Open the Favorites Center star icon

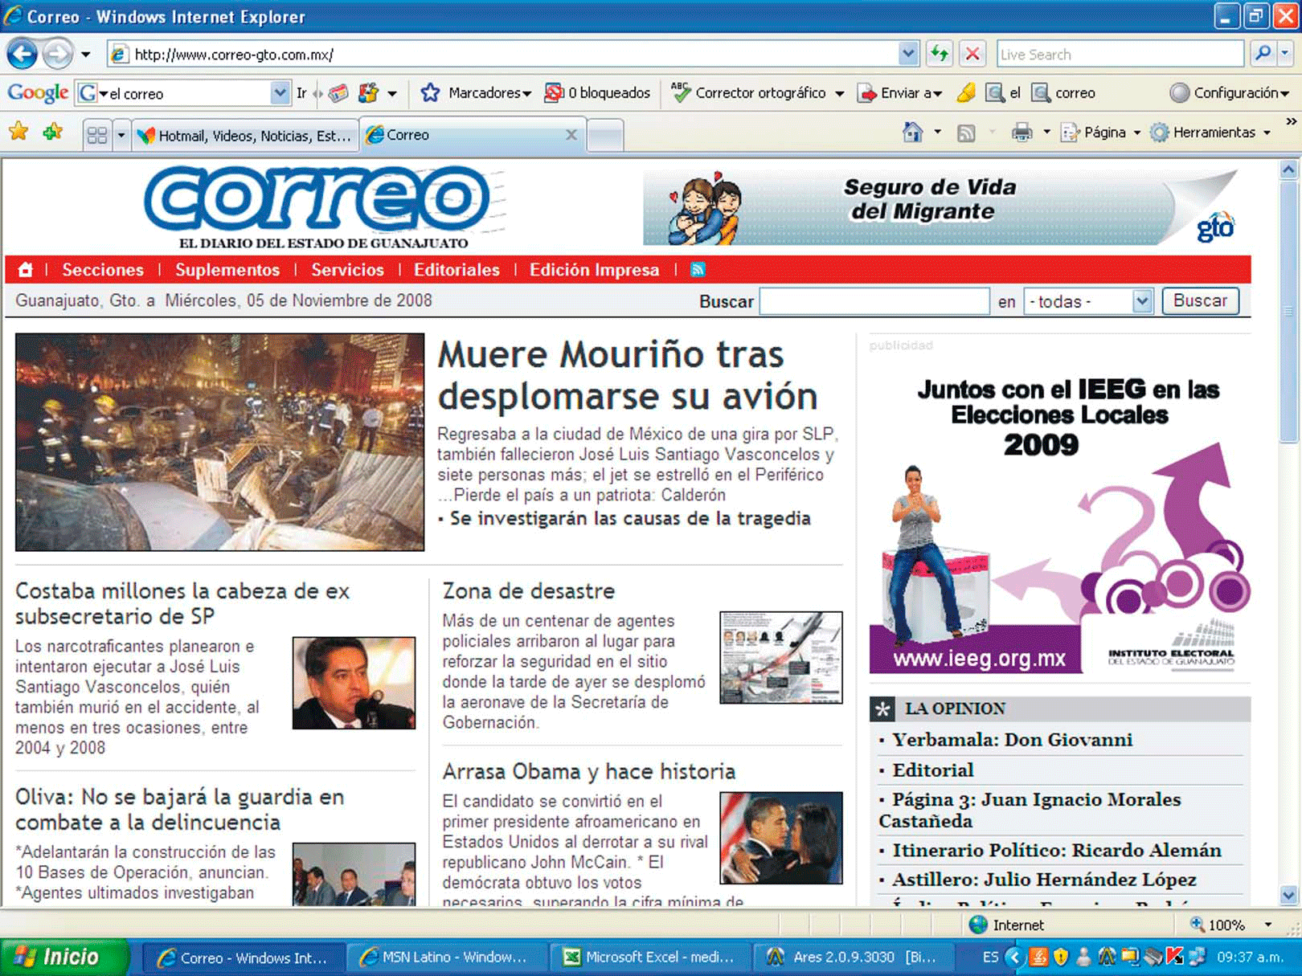[18, 132]
